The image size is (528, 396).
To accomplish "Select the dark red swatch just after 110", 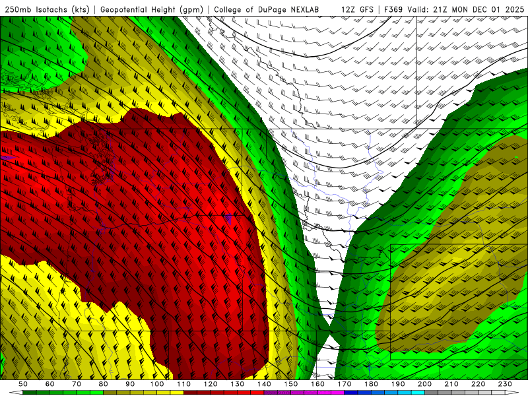I will click(190, 393).
